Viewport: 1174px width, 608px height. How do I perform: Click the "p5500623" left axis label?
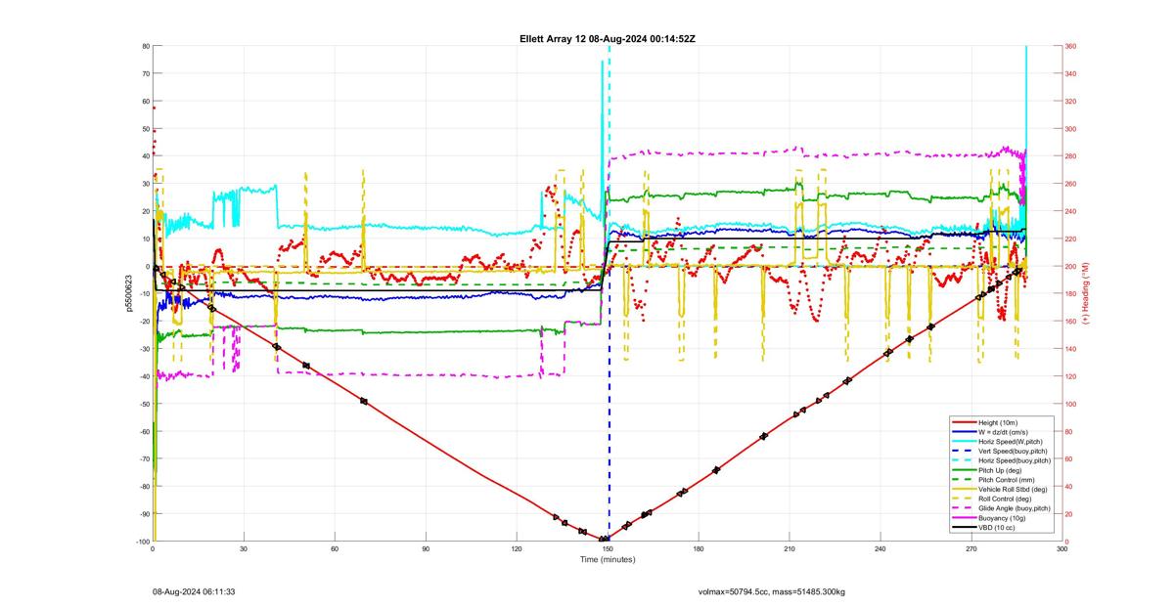tap(129, 293)
